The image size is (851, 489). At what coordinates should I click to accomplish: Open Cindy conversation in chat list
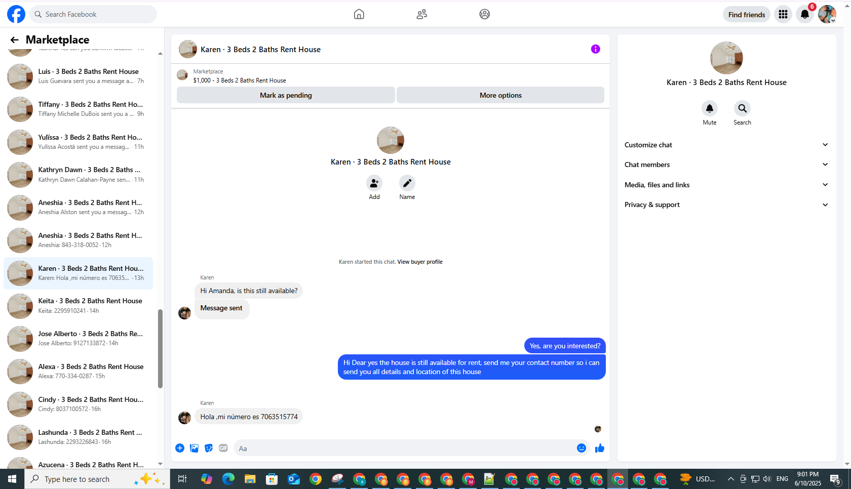point(79,404)
